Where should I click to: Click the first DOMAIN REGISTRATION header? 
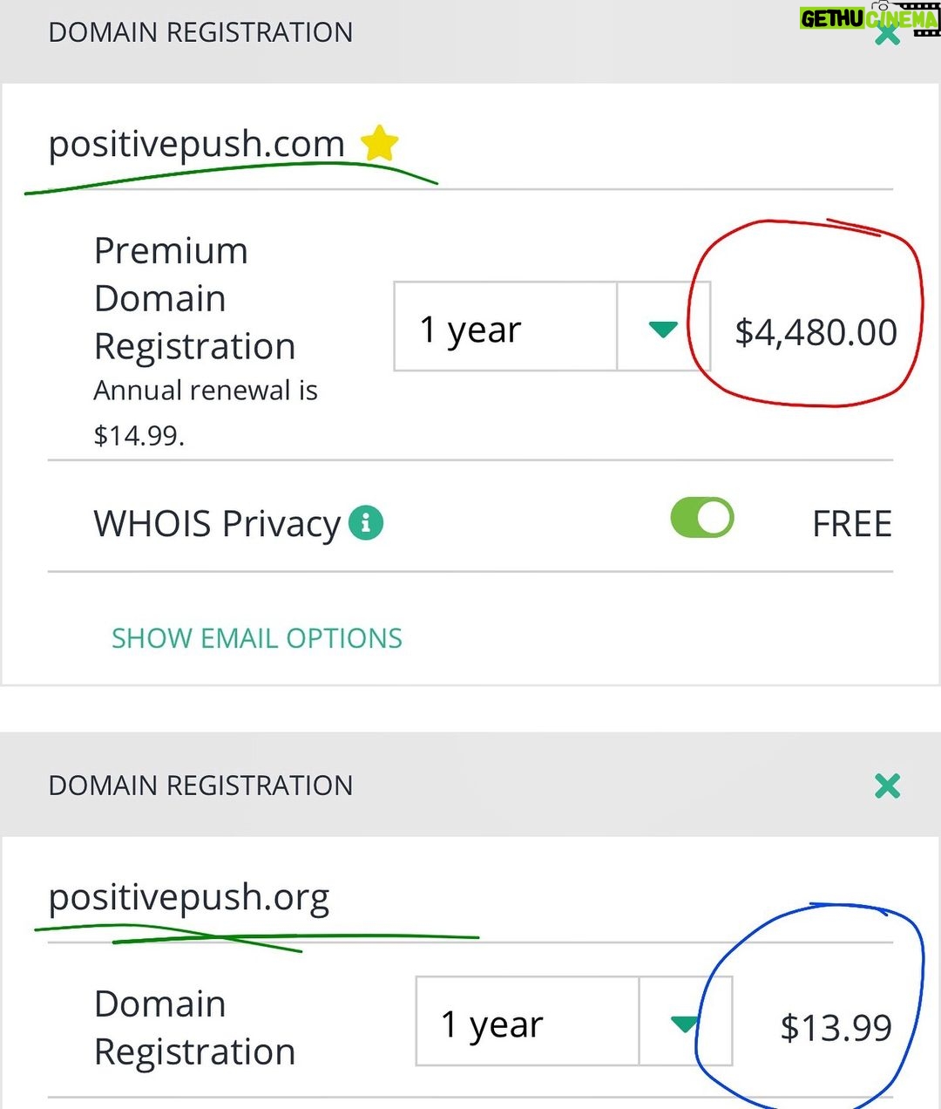(200, 32)
